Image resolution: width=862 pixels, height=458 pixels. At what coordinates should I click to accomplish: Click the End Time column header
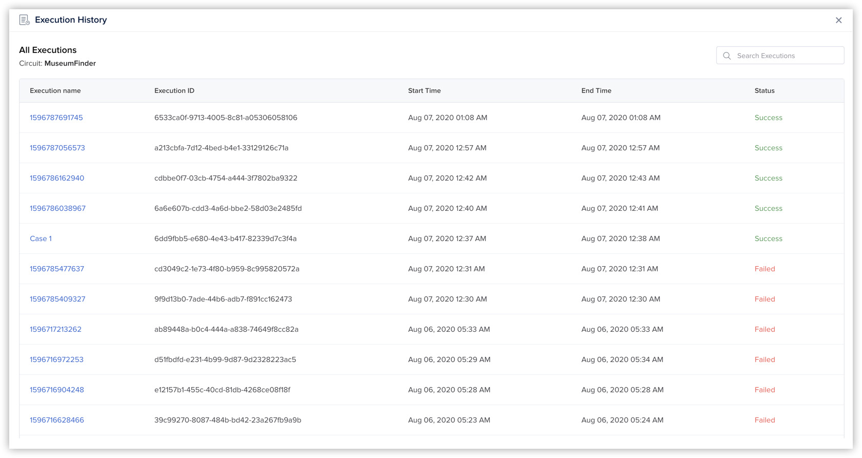coord(596,91)
